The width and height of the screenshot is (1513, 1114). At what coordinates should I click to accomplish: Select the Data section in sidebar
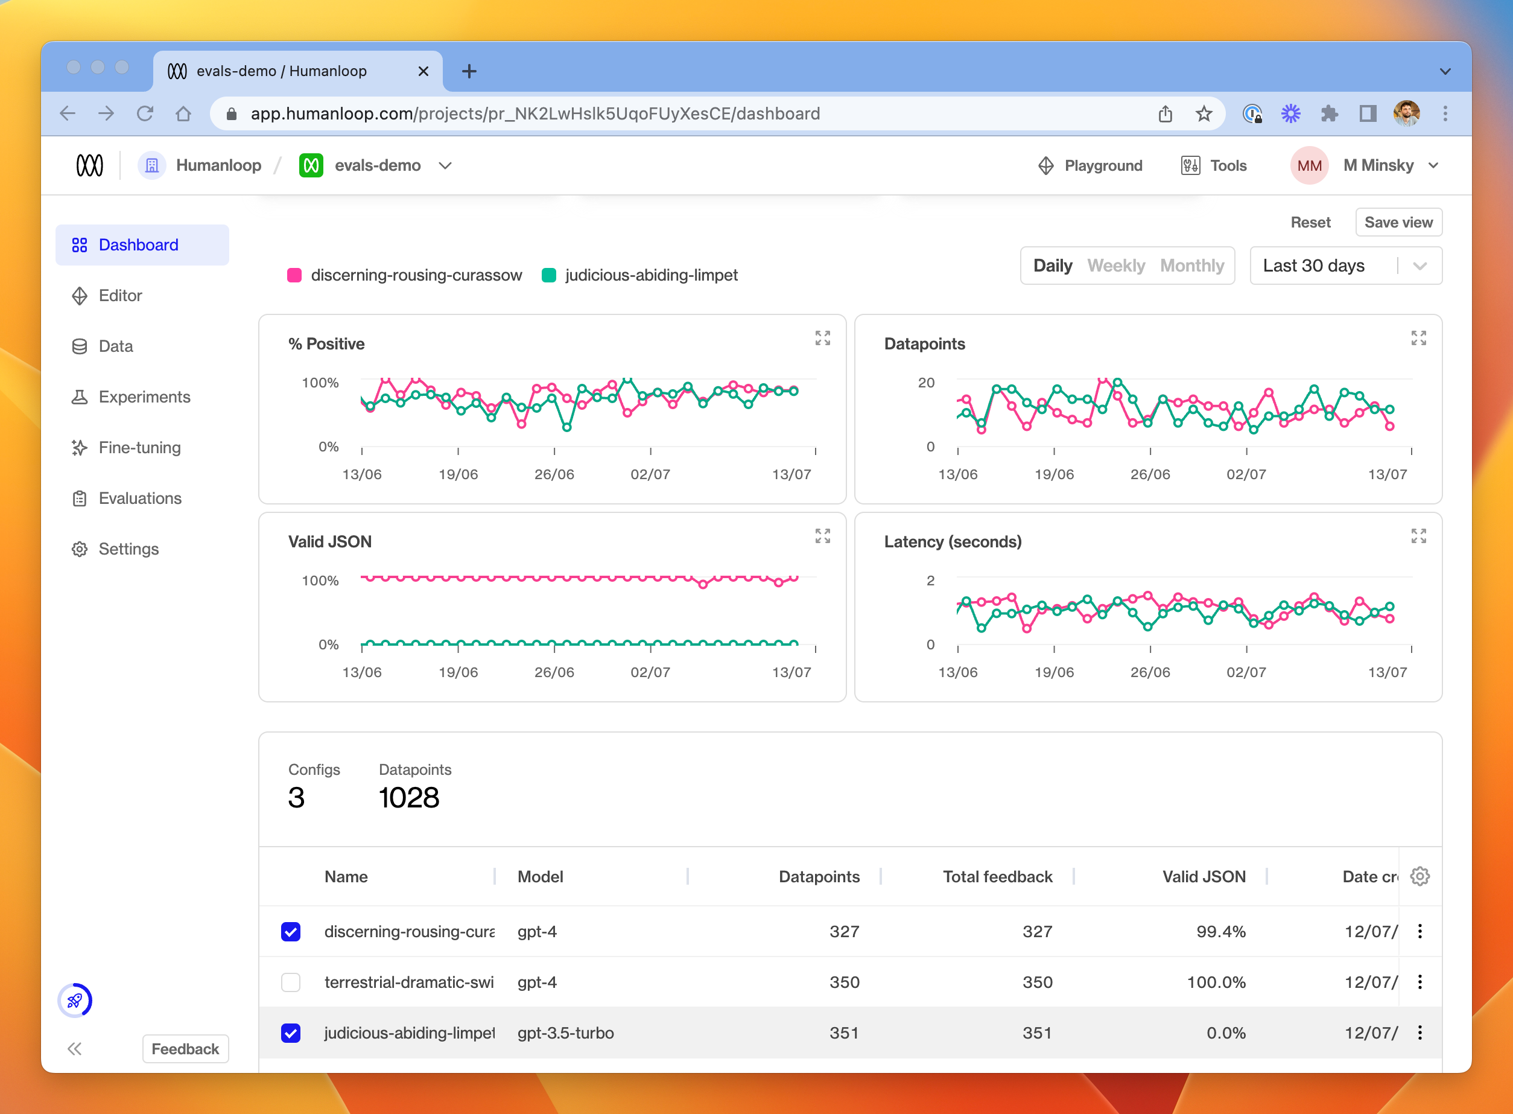click(115, 346)
